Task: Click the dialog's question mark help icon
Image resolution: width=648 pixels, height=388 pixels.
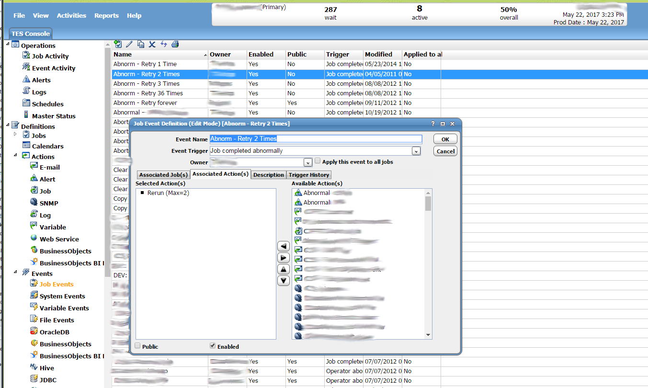Action: (x=433, y=124)
